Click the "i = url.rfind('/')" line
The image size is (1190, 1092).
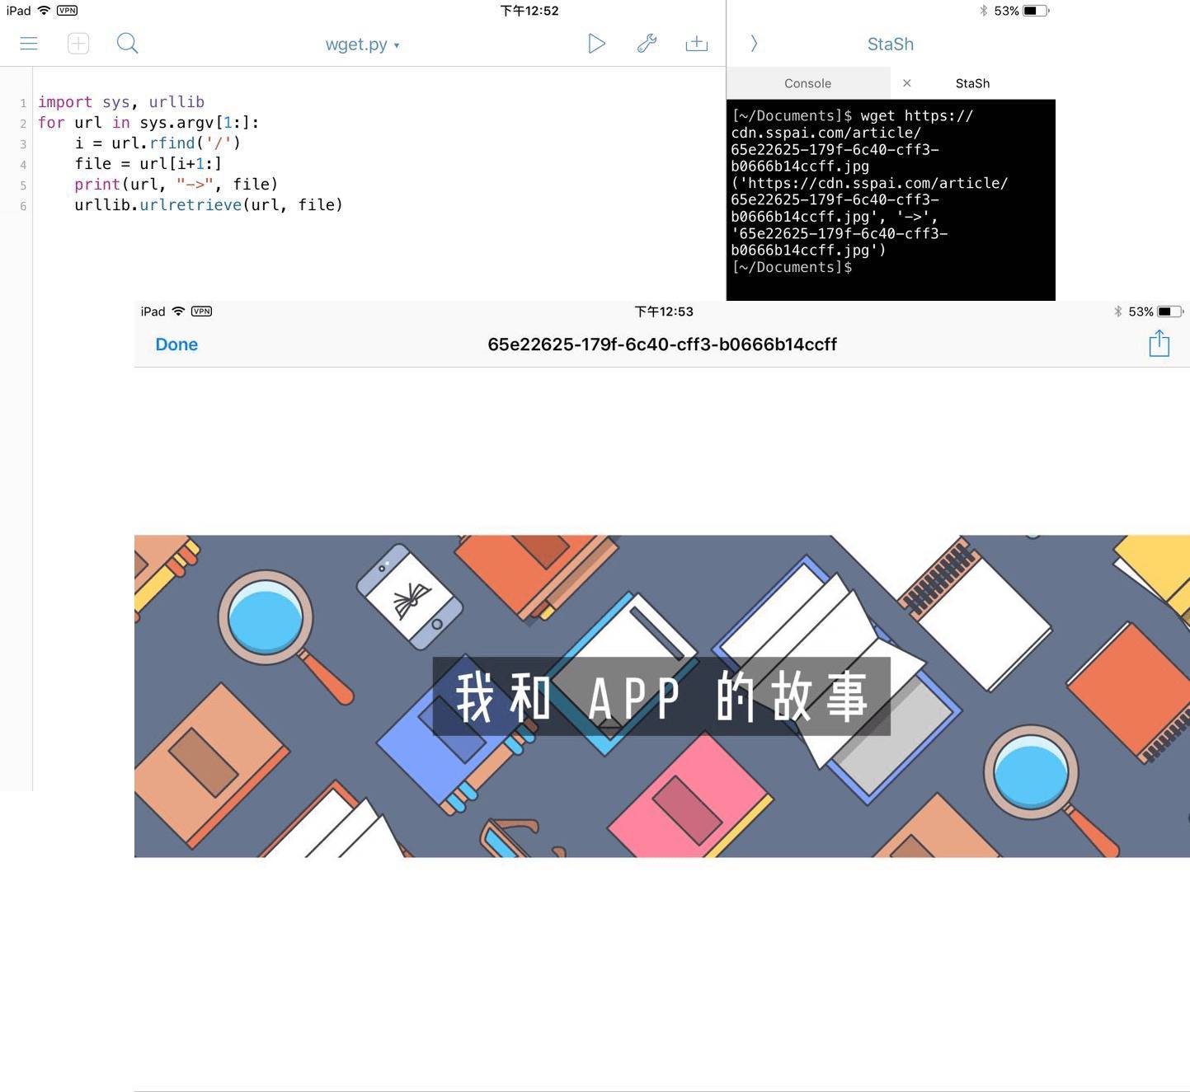158,143
